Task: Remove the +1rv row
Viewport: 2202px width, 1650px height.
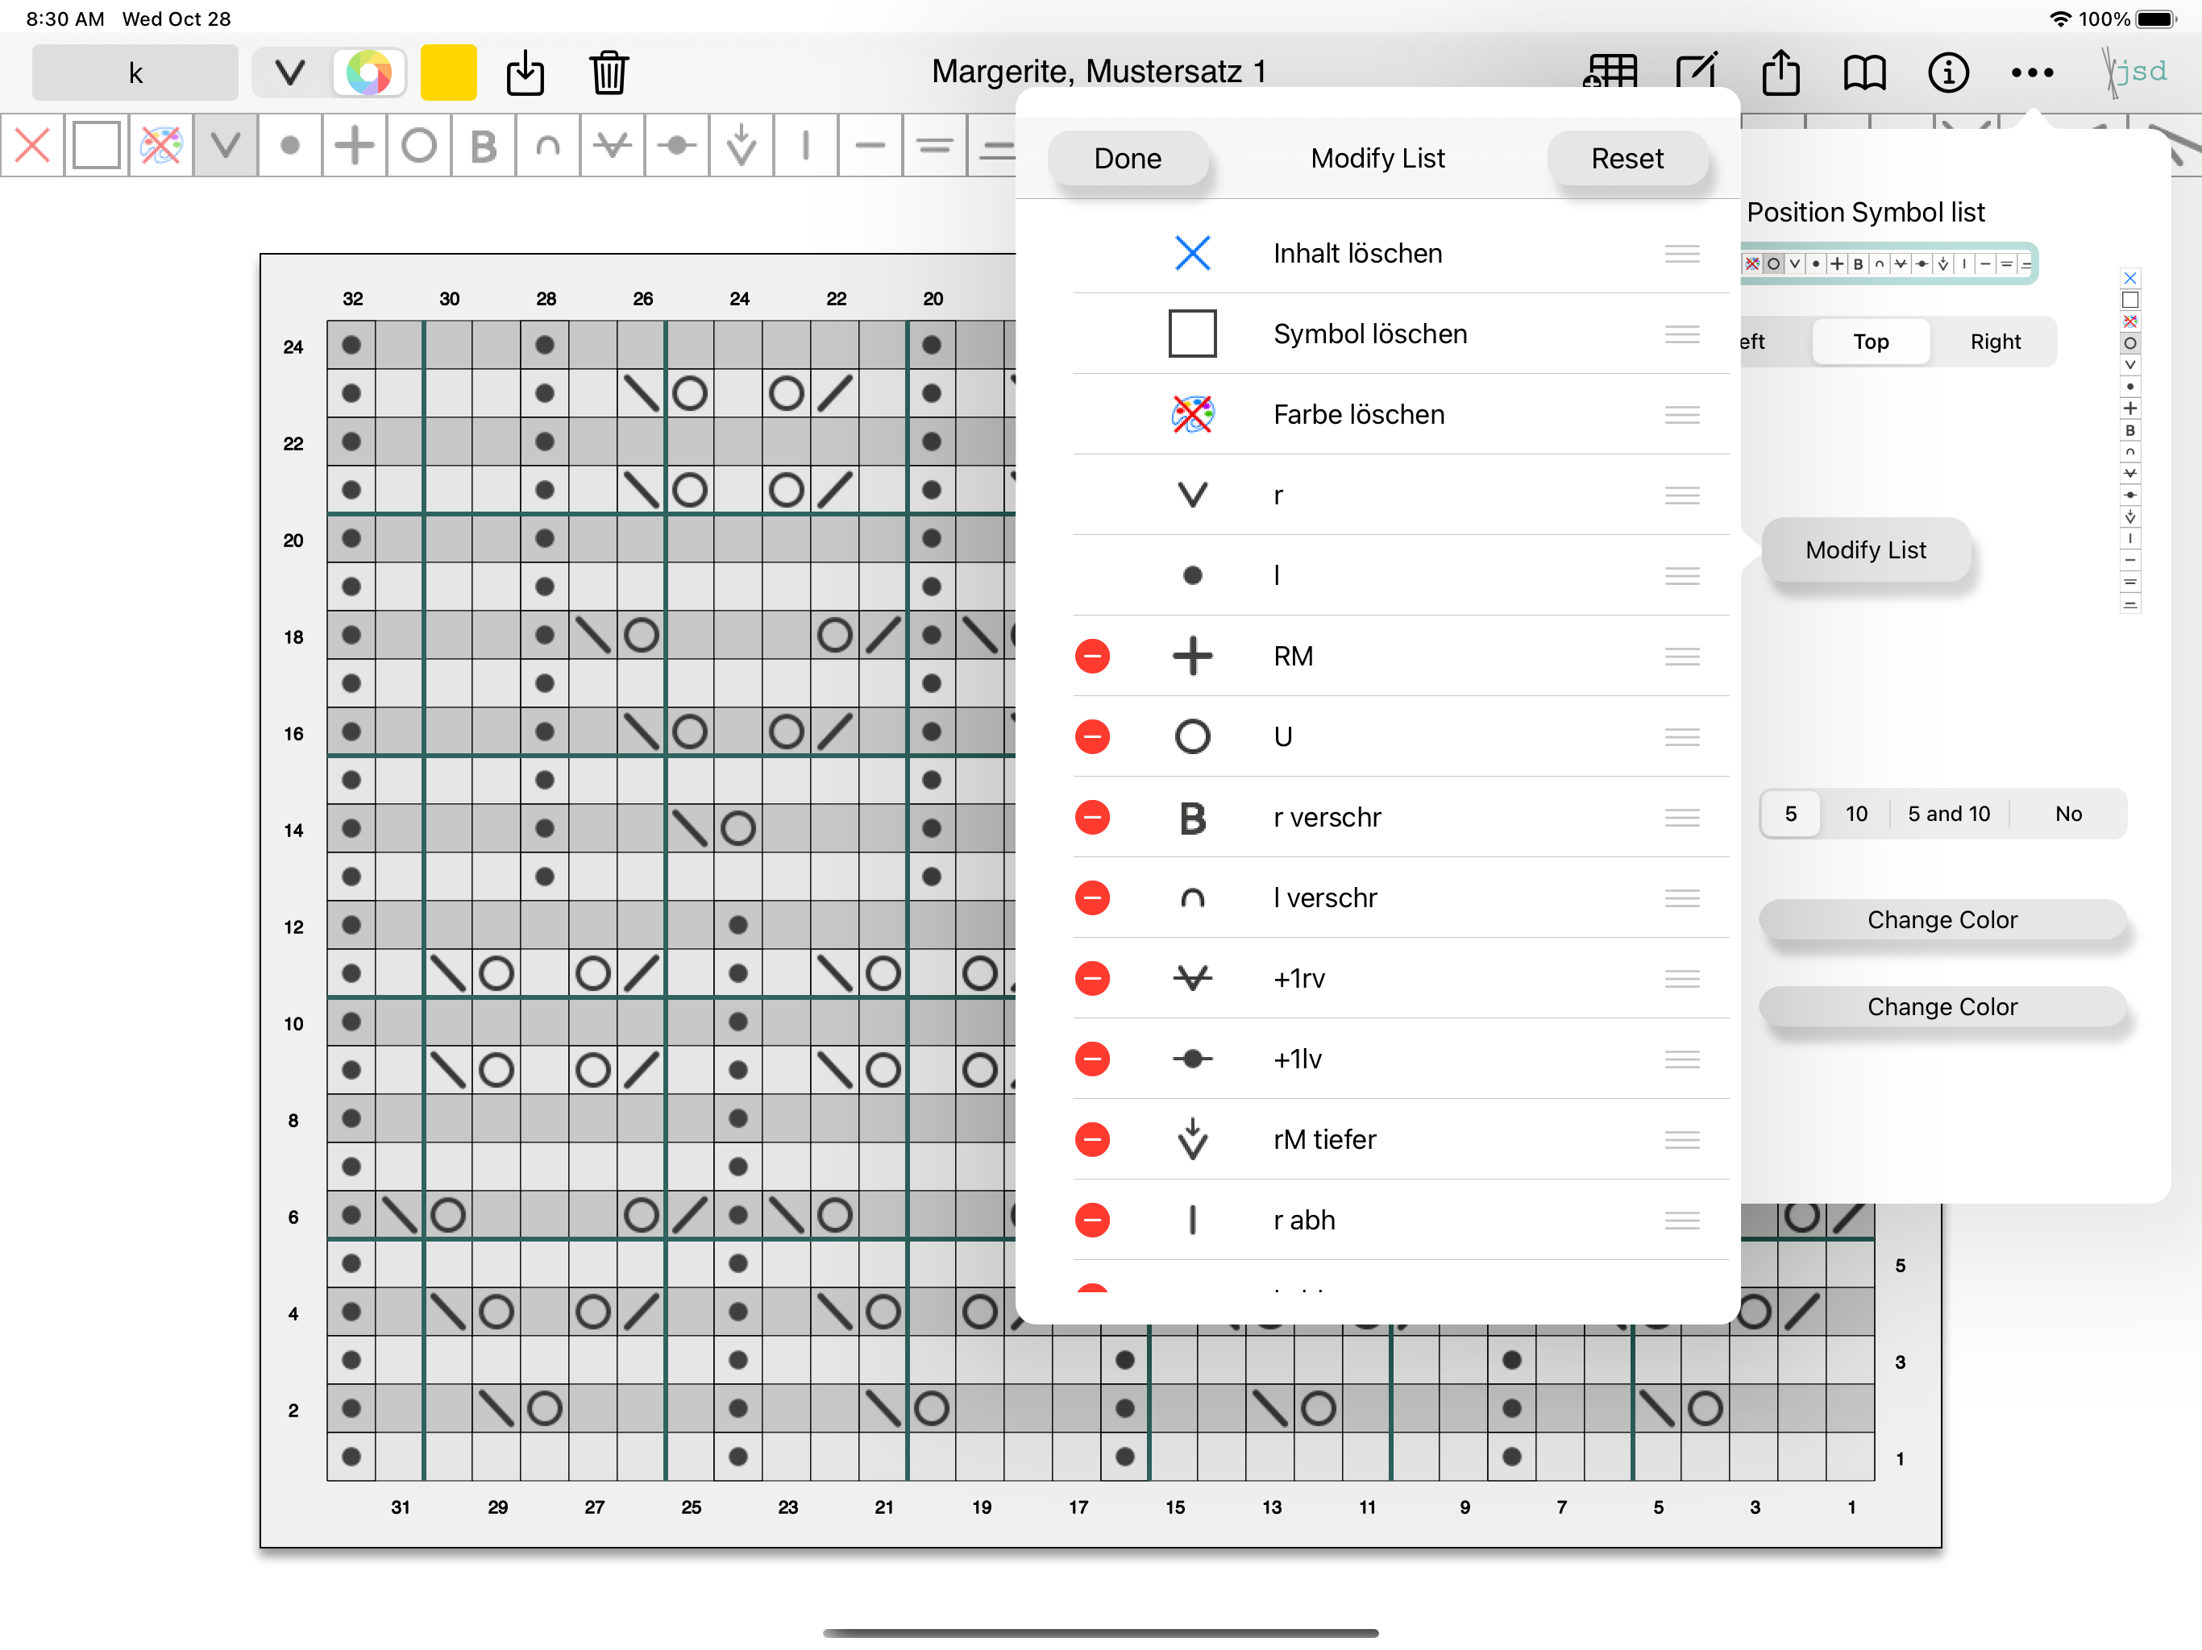Action: coord(1092,978)
